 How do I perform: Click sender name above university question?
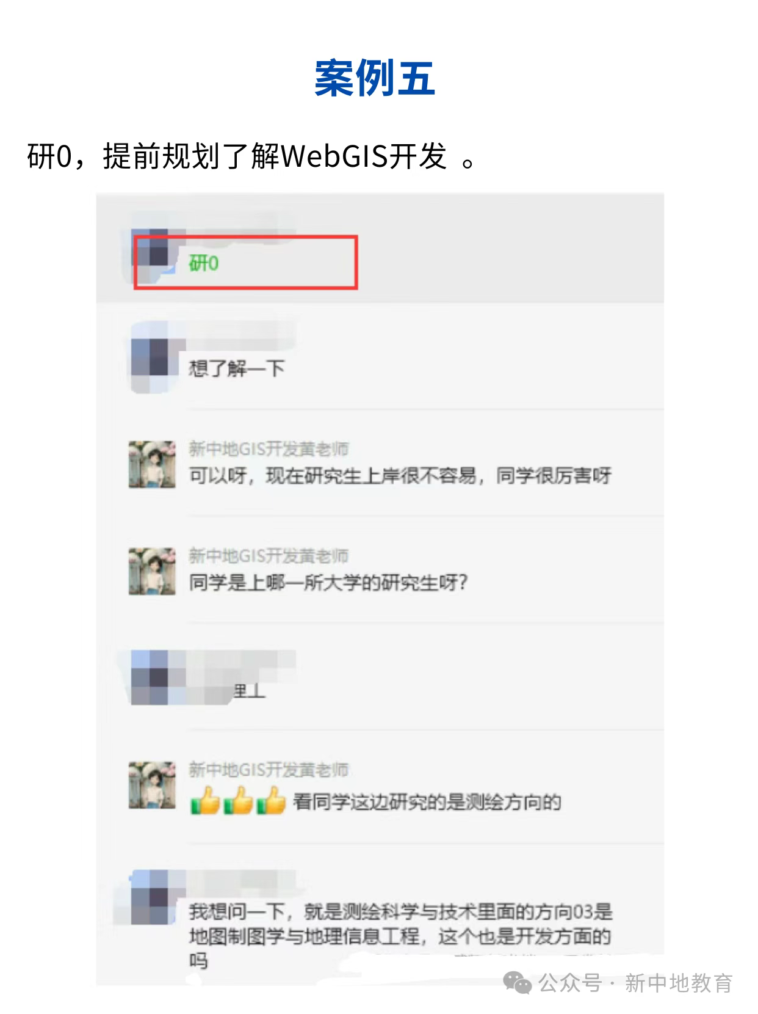coord(269,556)
